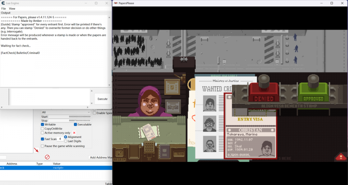Click the red no-entry clear list icon

pyautogui.click(x=47, y=157)
